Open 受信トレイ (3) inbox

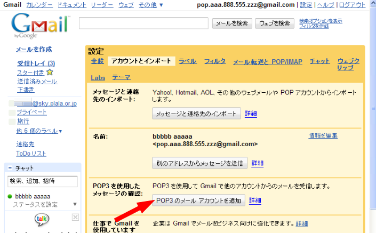[36, 63]
